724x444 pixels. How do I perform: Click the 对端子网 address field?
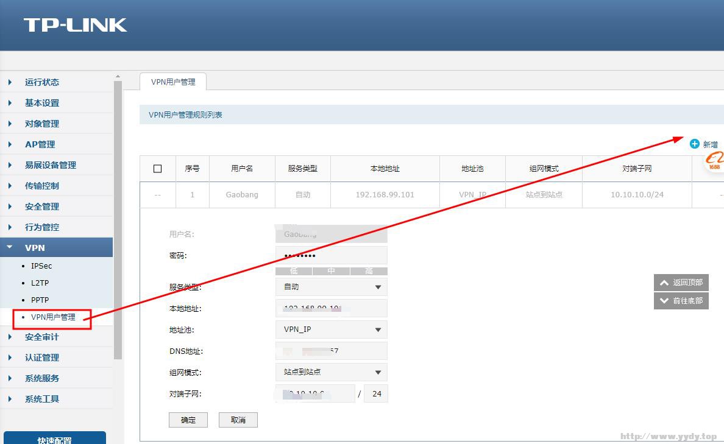[x=315, y=393]
